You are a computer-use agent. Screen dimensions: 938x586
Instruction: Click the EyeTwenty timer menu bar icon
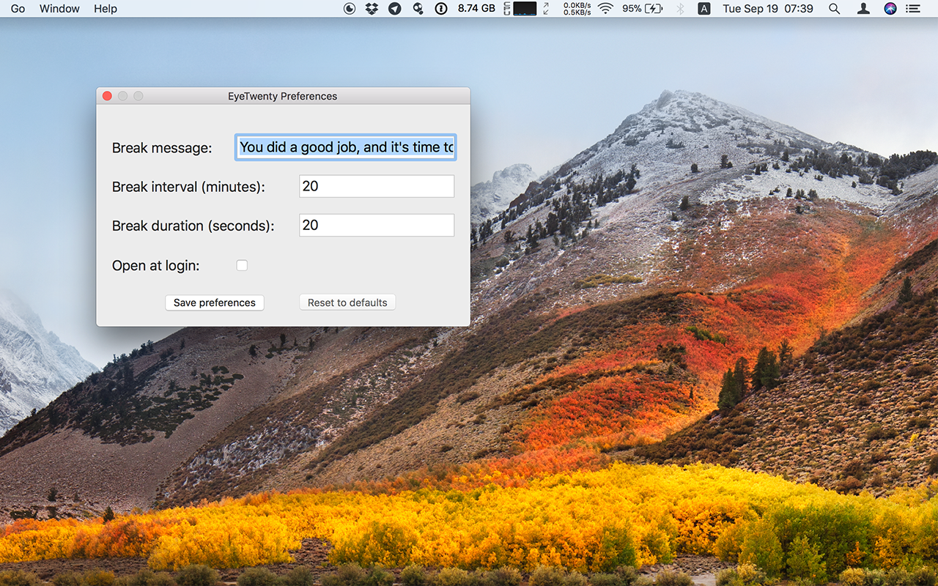click(350, 9)
